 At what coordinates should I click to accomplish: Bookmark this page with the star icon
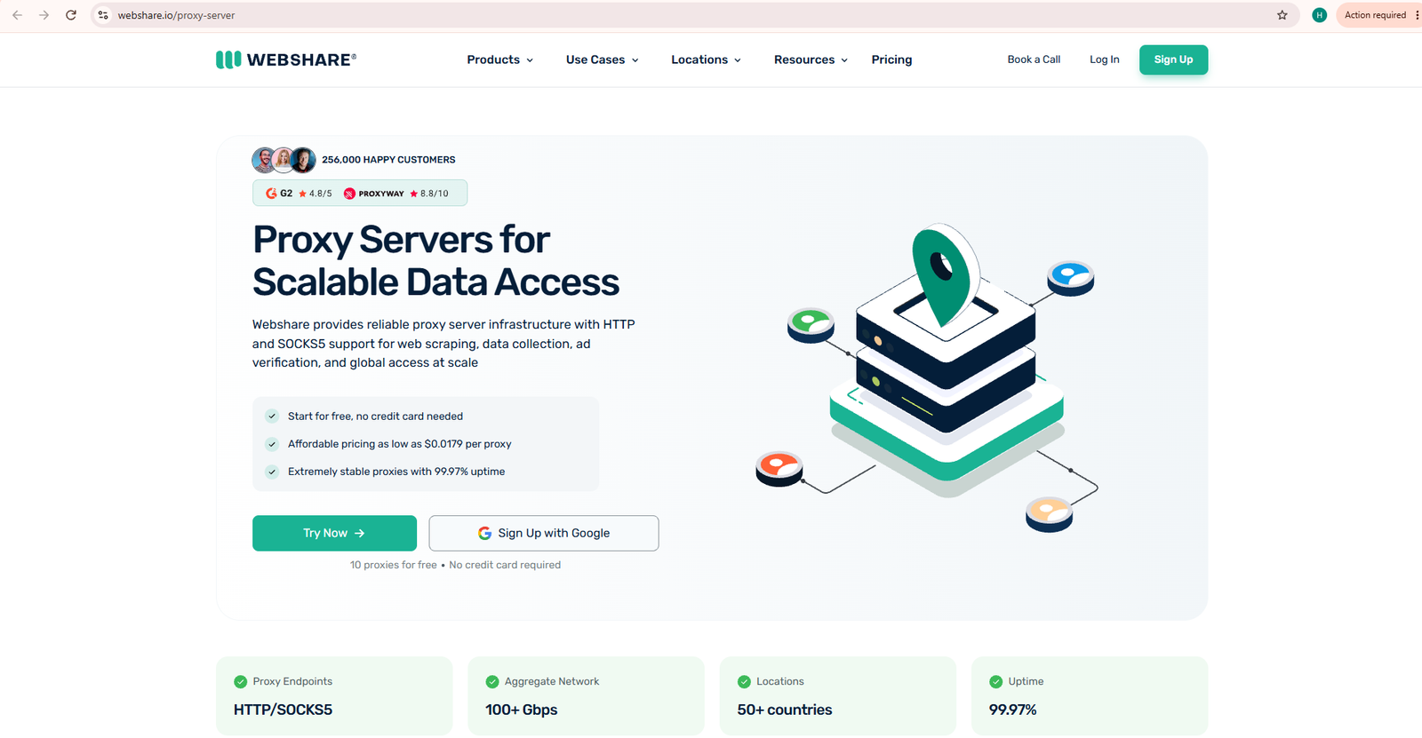point(1282,15)
